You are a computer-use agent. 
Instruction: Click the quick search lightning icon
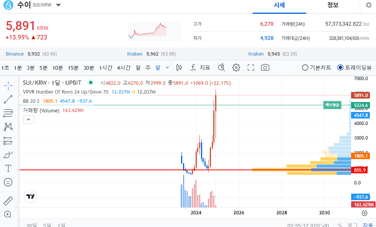pos(222,68)
